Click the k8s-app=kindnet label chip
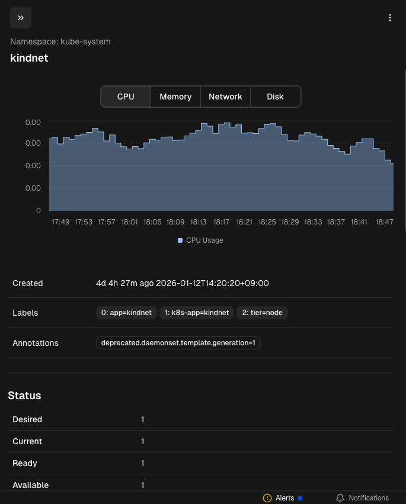 (196, 313)
